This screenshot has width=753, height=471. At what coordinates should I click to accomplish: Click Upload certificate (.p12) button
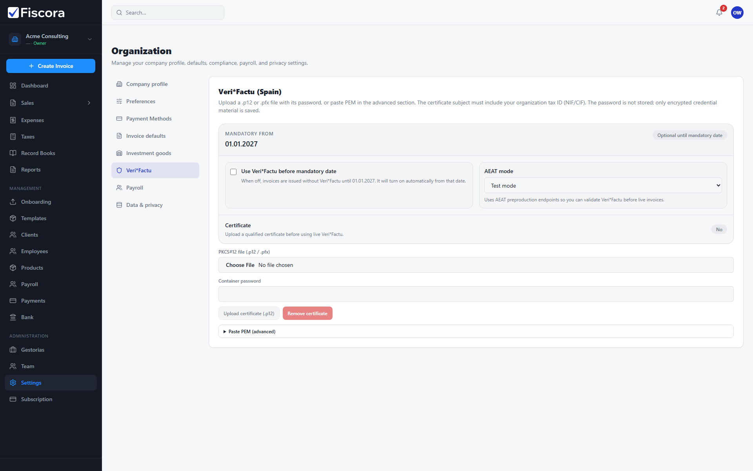click(x=249, y=313)
